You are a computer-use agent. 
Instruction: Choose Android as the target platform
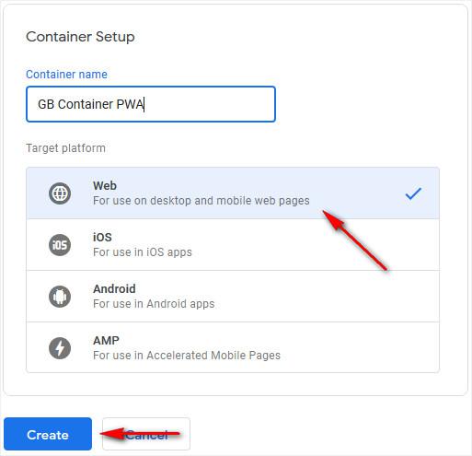[x=233, y=297]
